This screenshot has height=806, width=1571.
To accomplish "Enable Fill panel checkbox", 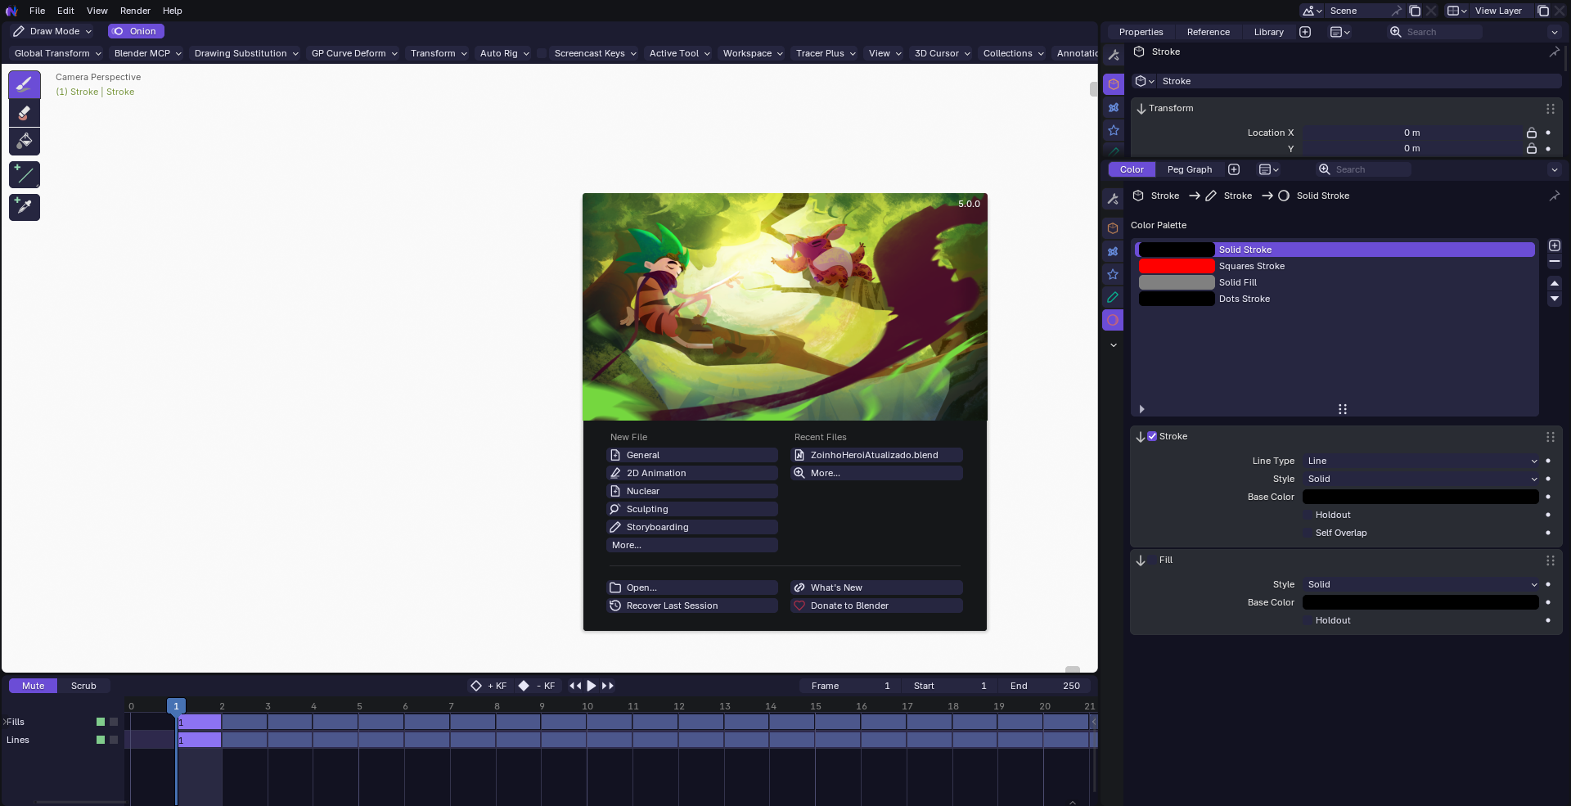I will click(1152, 560).
